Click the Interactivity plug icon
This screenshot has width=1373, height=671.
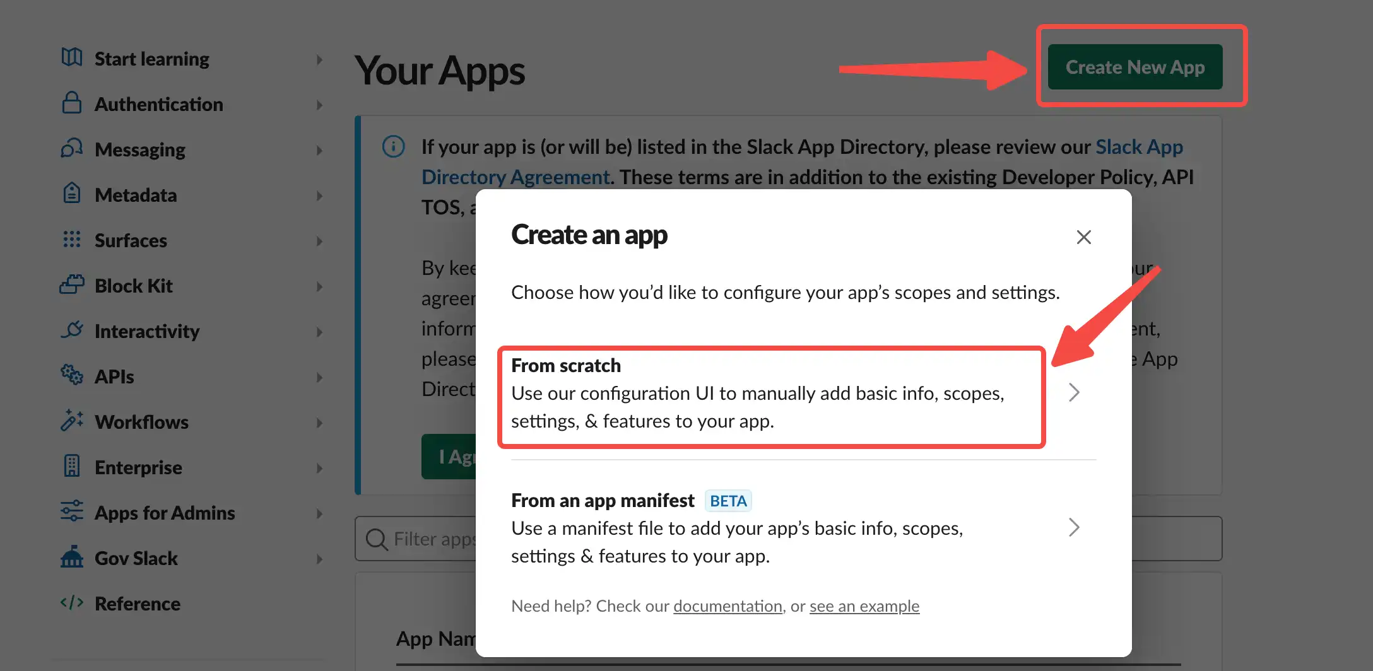coord(72,330)
